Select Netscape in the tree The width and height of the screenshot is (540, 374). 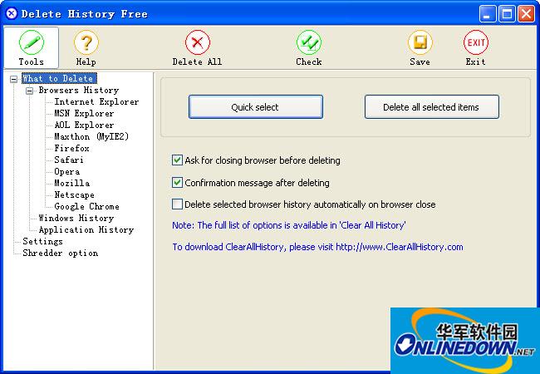tap(74, 195)
